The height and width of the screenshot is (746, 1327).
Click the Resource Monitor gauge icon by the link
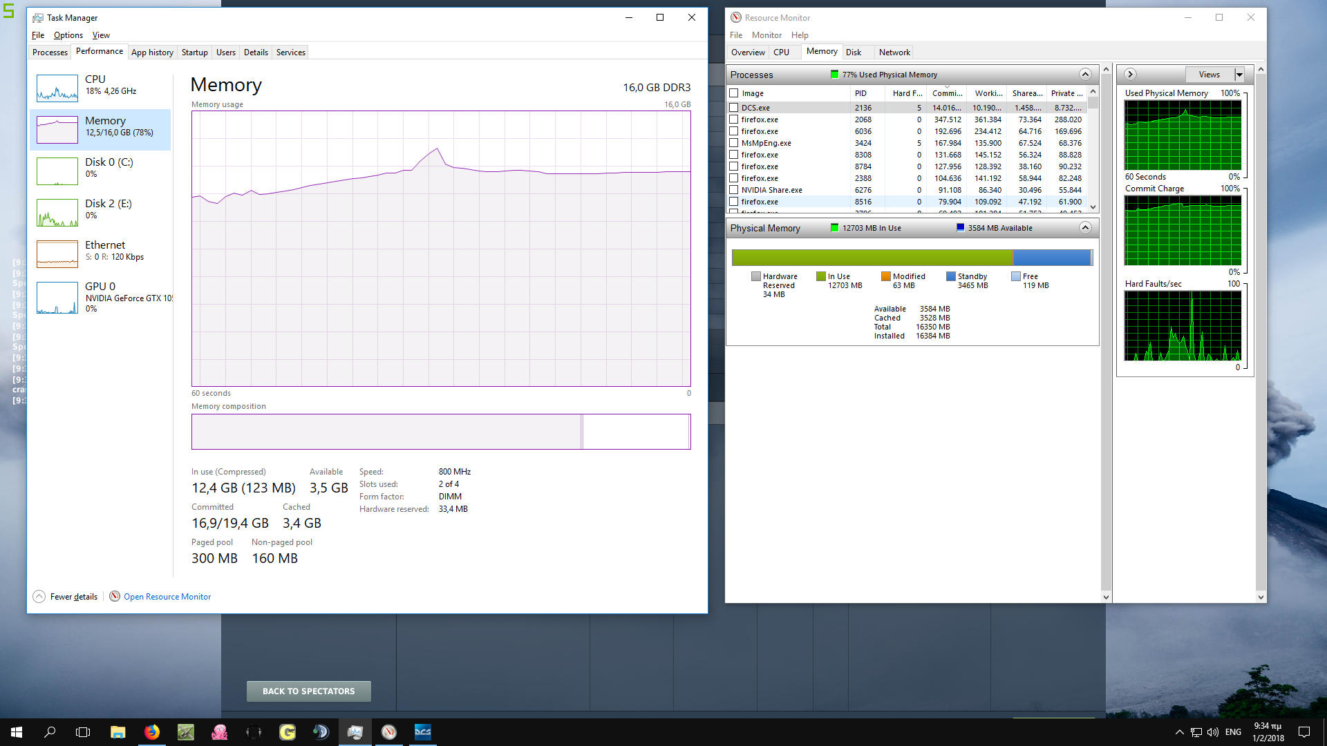point(115,597)
